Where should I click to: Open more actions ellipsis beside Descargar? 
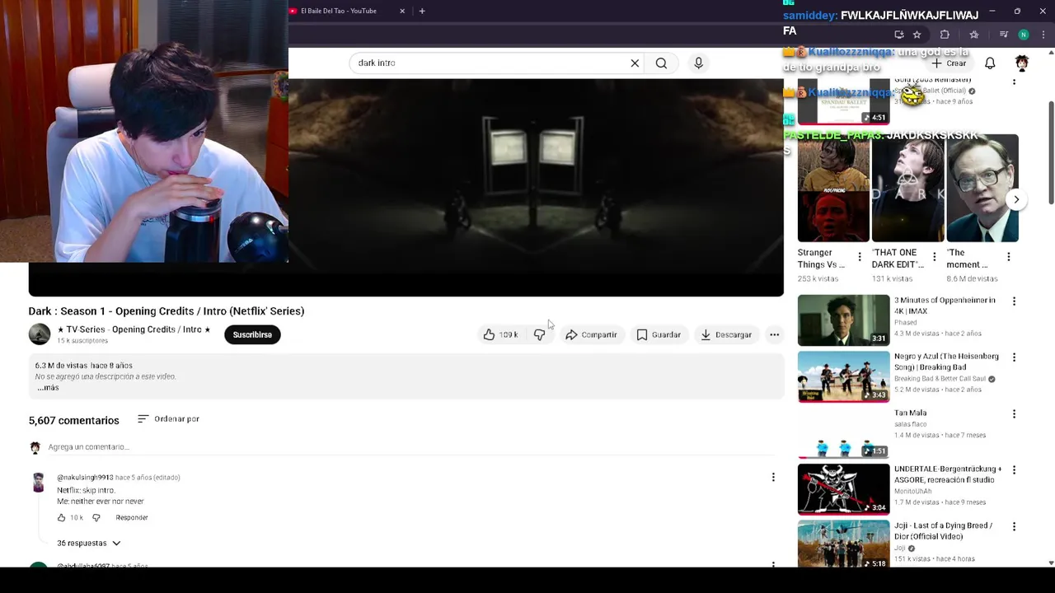tap(774, 334)
